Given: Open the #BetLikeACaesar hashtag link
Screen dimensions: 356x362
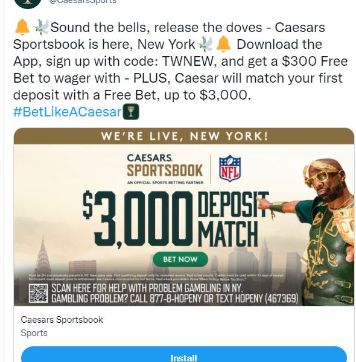Looking at the screenshot, I should point(67,112).
